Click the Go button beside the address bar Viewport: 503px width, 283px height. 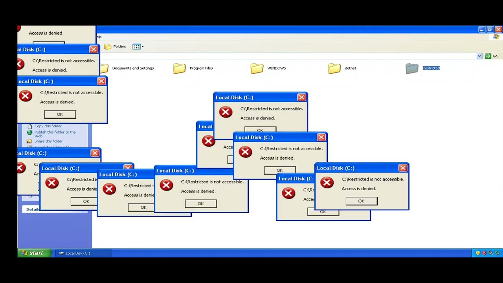tap(492, 56)
